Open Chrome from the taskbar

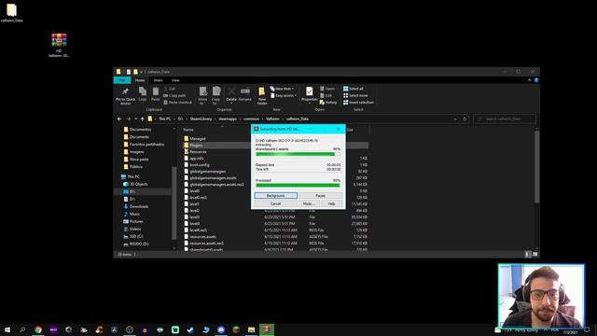(38, 329)
